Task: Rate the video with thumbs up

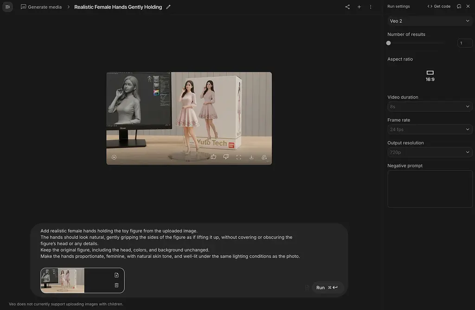Action: pyautogui.click(x=213, y=157)
